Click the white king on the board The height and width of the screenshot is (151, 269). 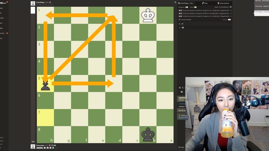point(148,16)
